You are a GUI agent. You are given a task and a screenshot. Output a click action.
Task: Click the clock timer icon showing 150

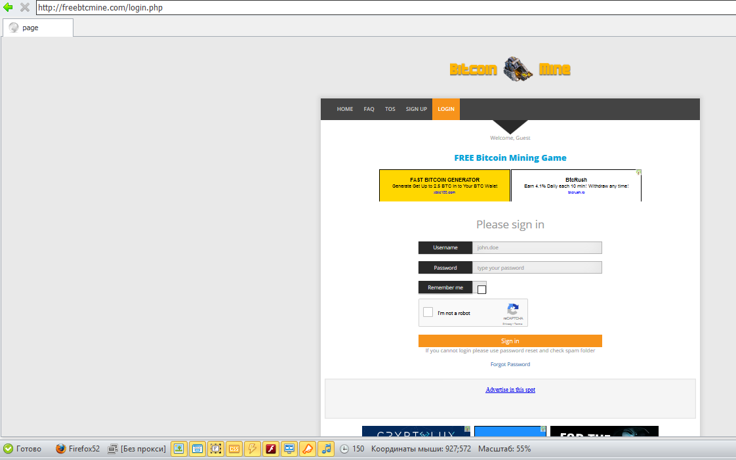point(344,449)
